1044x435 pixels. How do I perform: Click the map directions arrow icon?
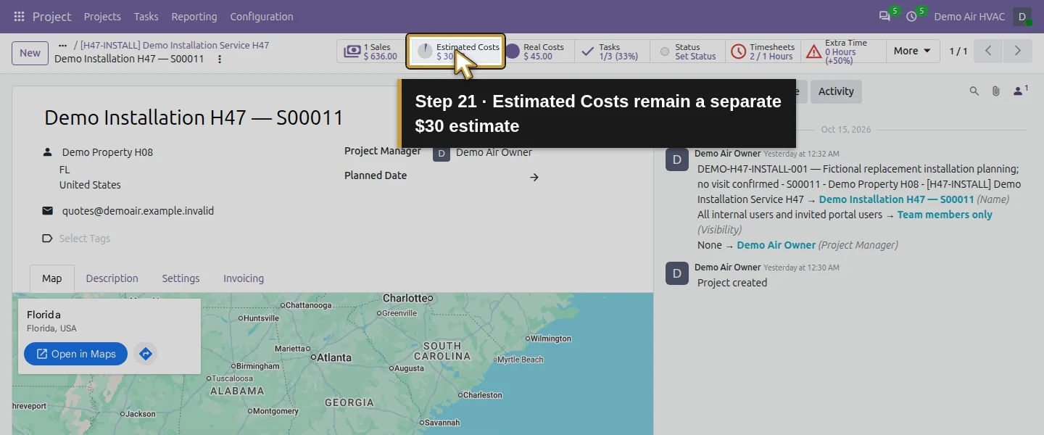[x=146, y=354]
